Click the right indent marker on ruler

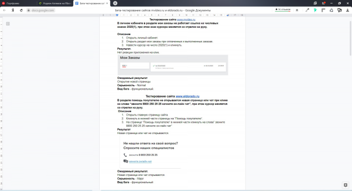click(228, 15)
